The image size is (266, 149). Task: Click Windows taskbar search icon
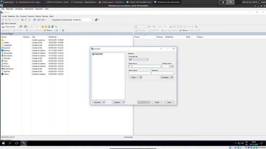point(10,143)
